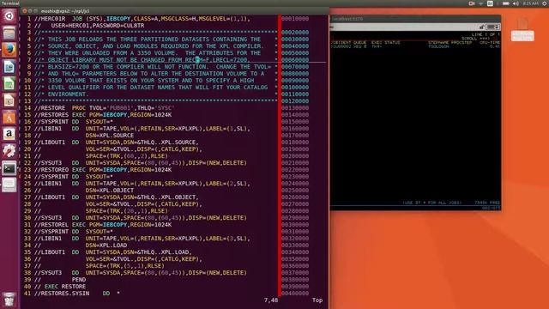
Task: Open the Trash in the dock
Action: click(x=9, y=300)
